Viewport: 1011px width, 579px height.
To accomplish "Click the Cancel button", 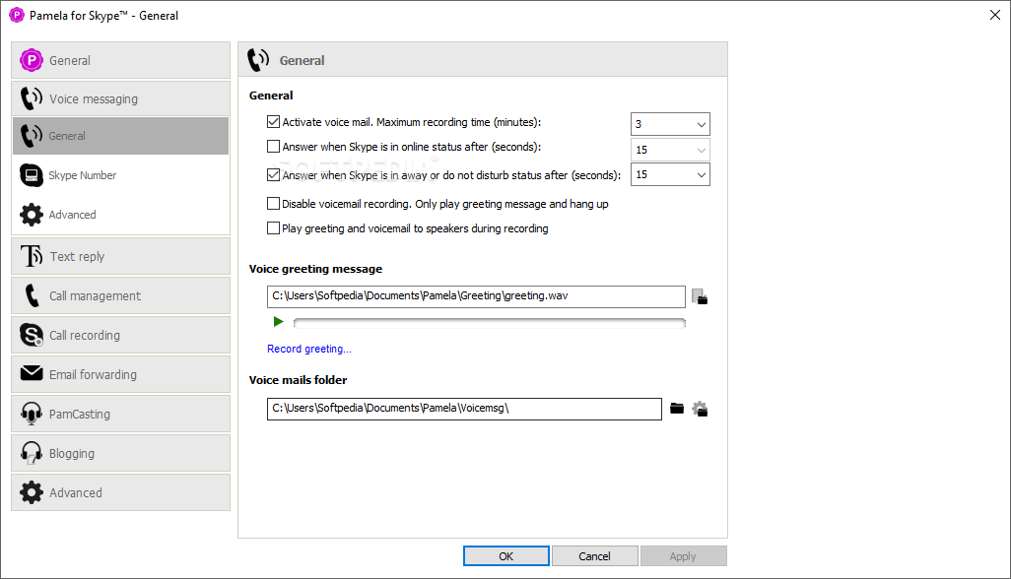I will click(x=594, y=555).
